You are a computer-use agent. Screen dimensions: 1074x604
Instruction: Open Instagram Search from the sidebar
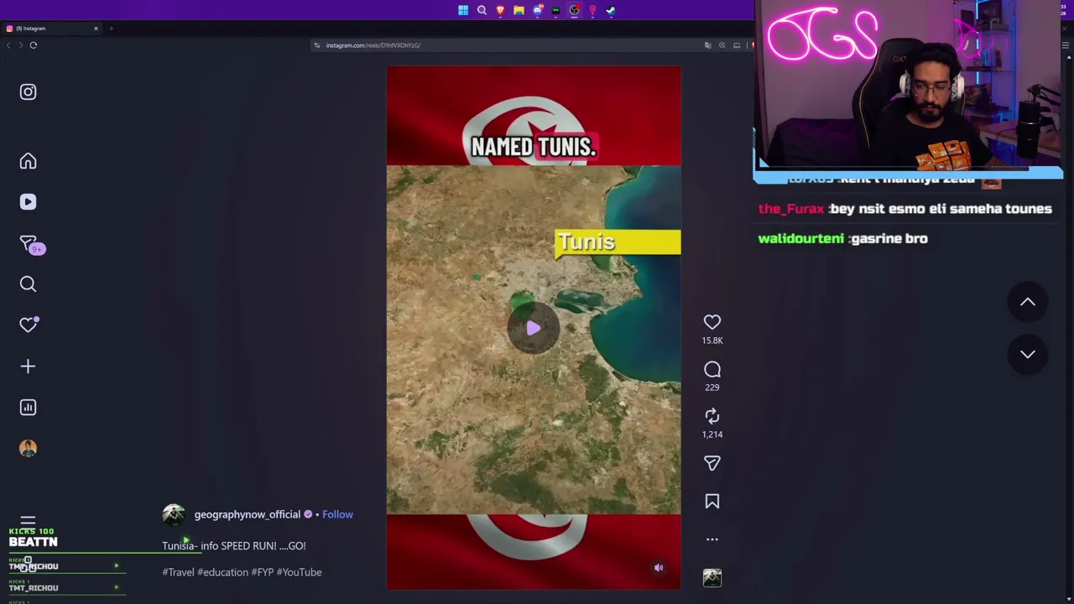[x=28, y=284]
